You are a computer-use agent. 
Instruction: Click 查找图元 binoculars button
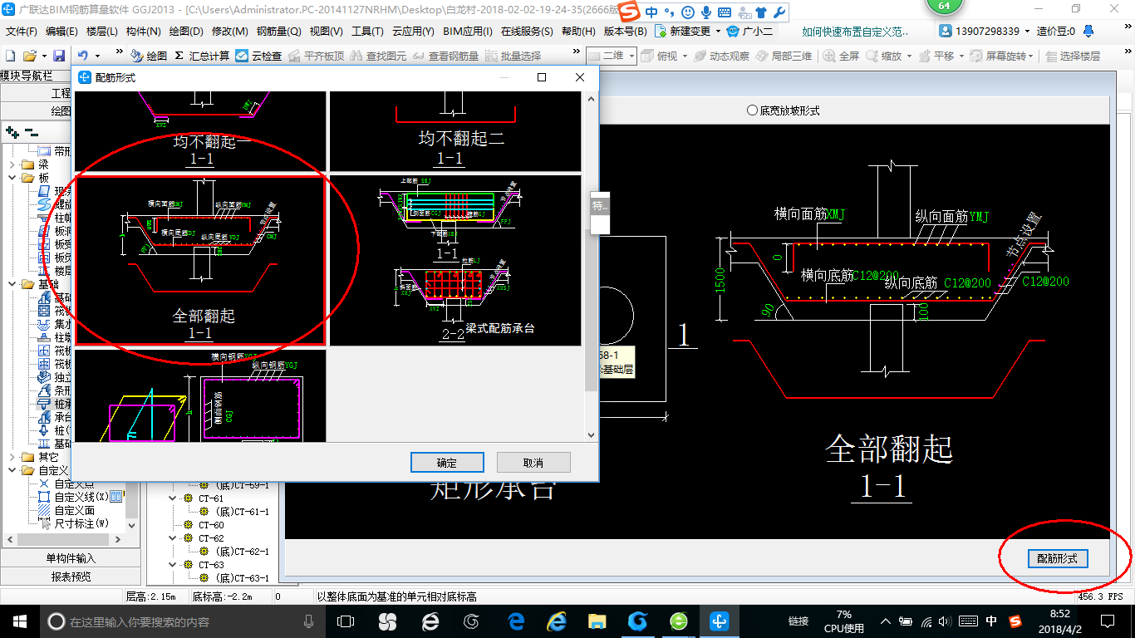(378, 56)
